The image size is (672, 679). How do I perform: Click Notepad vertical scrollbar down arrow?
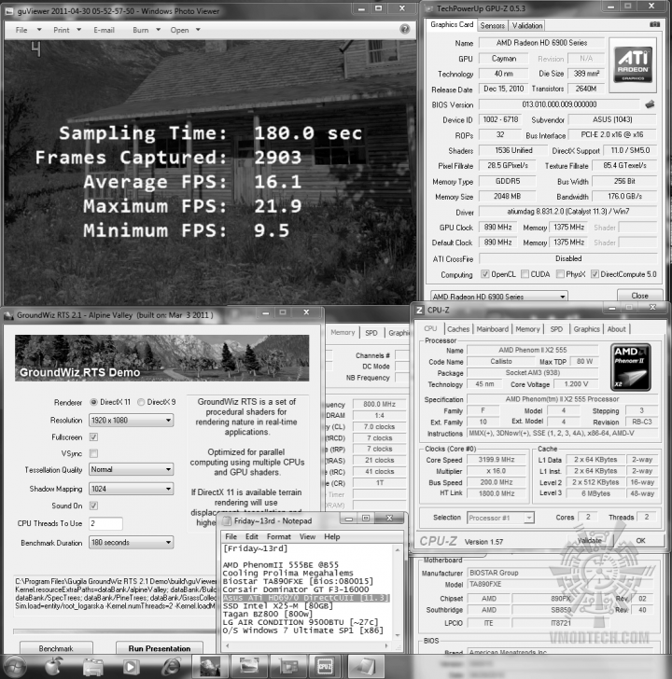point(398,636)
